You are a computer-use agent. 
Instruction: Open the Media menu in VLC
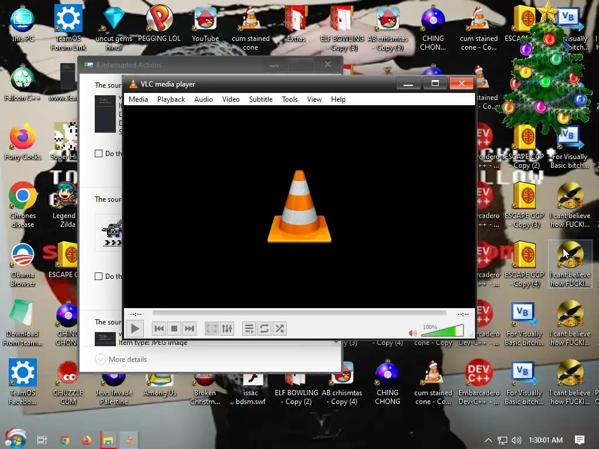[x=138, y=99]
